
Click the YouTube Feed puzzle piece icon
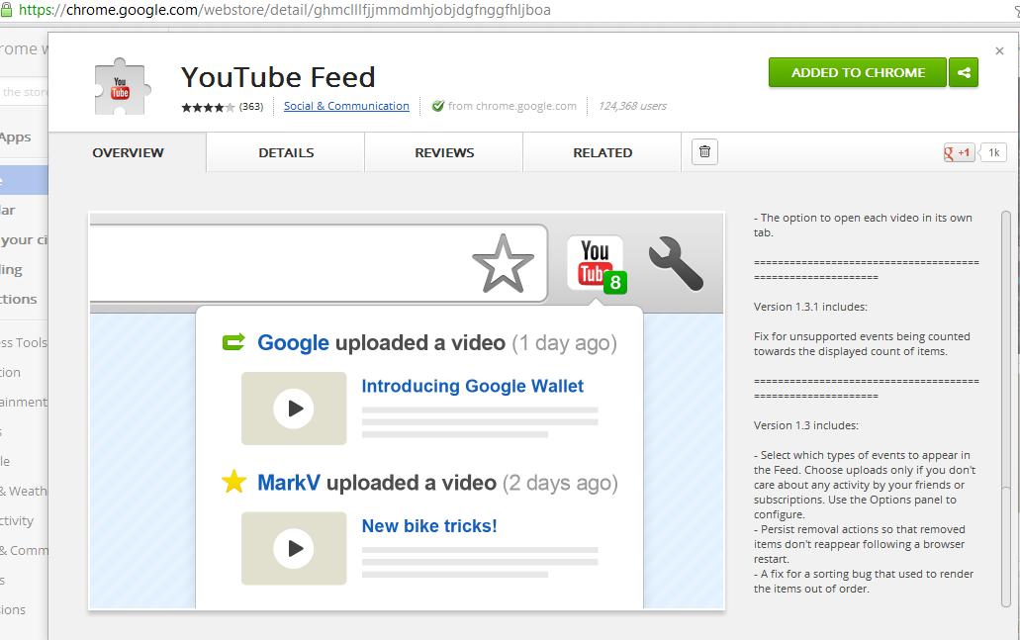point(121,87)
